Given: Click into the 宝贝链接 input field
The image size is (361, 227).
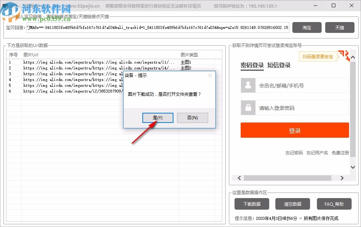Looking at the screenshot, I should click(158, 27).
